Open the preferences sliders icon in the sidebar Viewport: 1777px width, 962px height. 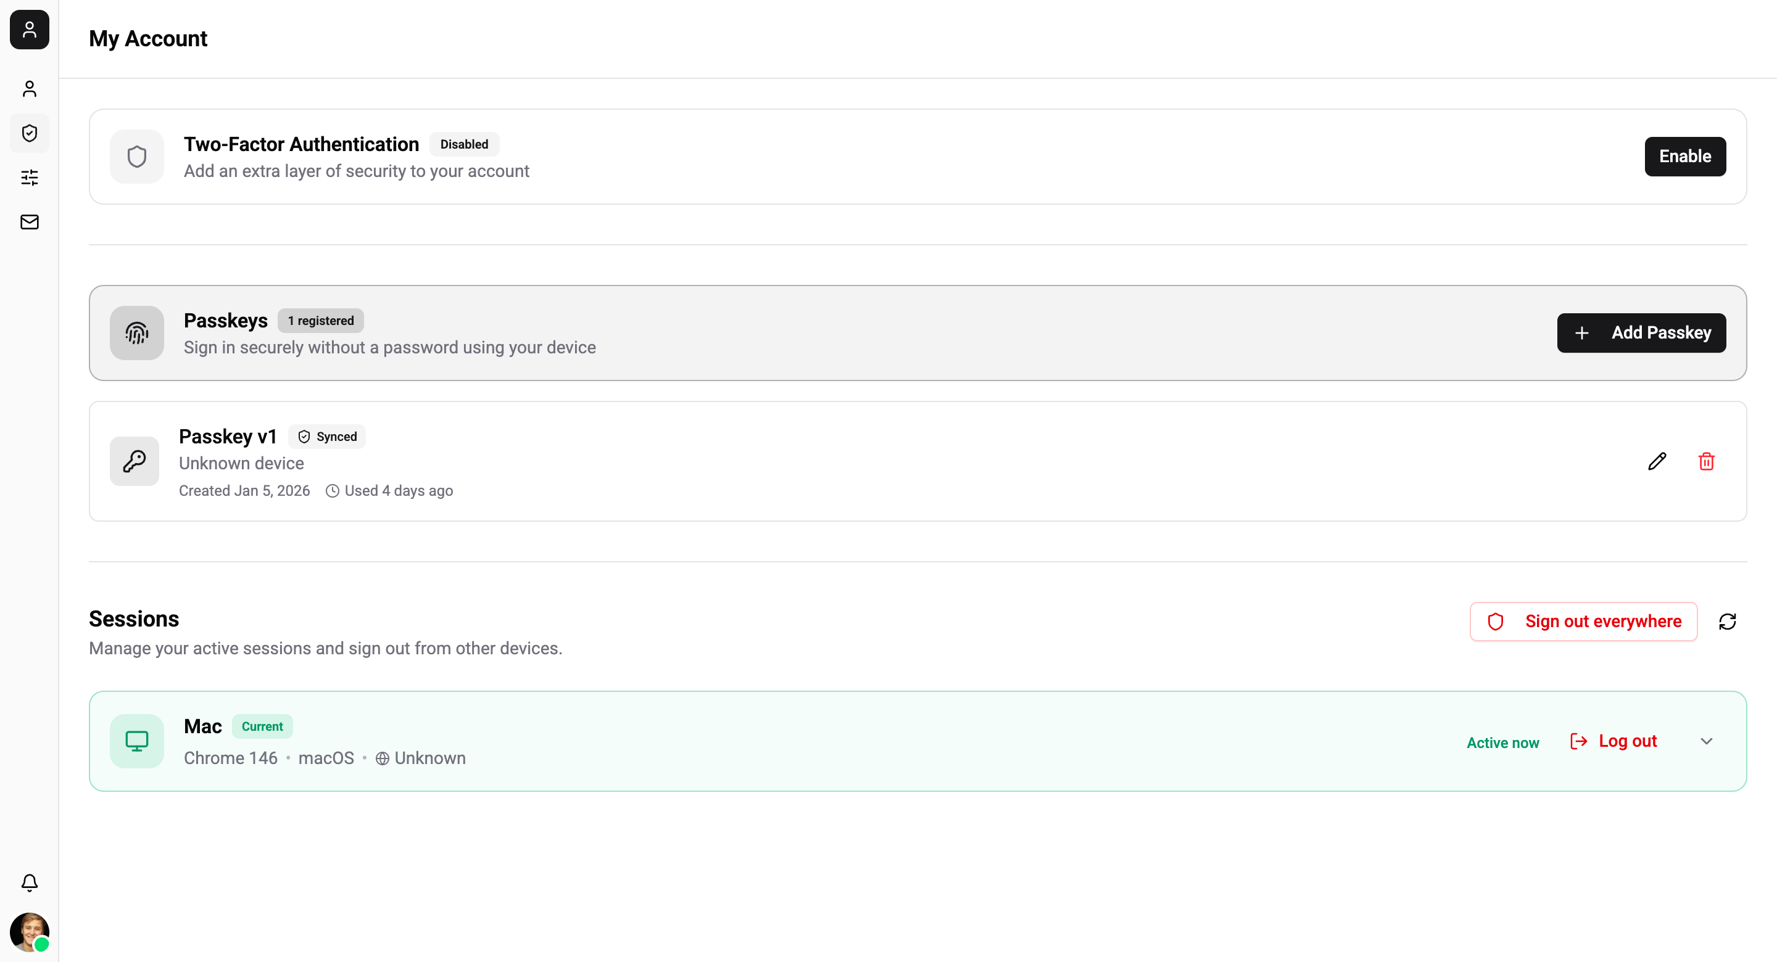pos(29,177)
